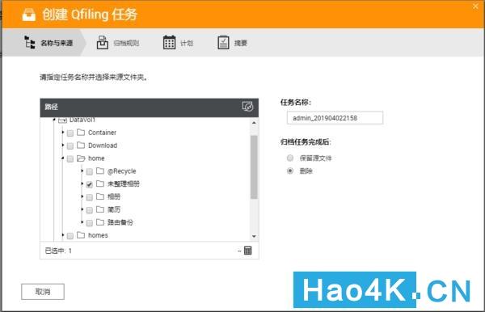The image size is (485, 312).
Task: Select the 保留源文件 radio option
Action: click(290, 158)
